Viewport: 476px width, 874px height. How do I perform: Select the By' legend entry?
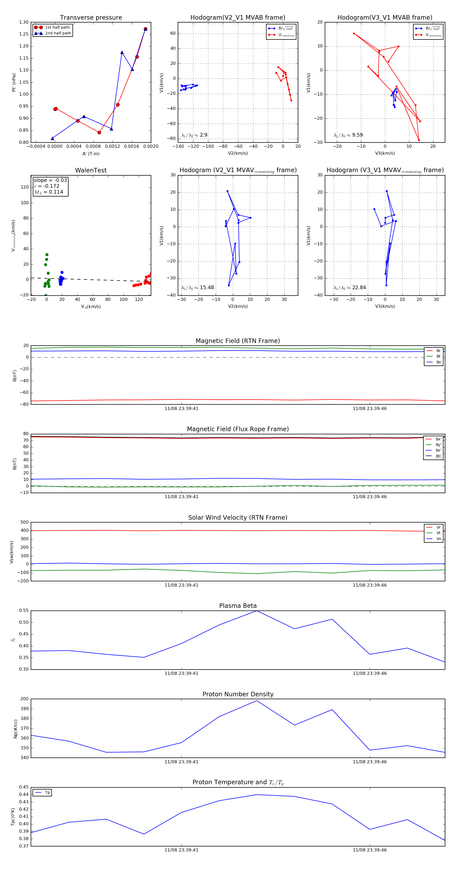pyautogui.click(x=434, y=445)
